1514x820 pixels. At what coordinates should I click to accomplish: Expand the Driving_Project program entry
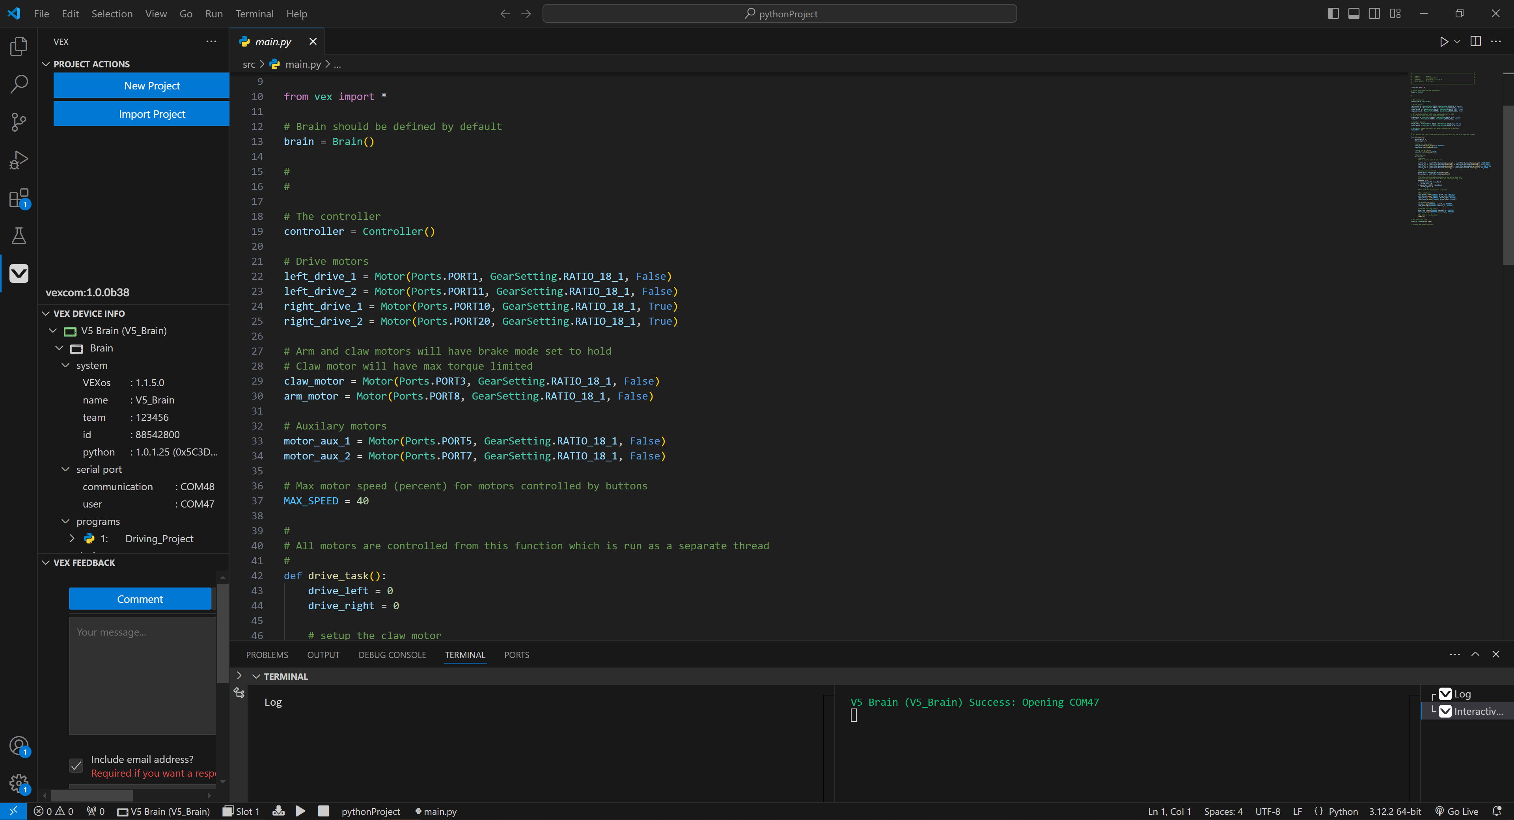[x=72, y=538]
